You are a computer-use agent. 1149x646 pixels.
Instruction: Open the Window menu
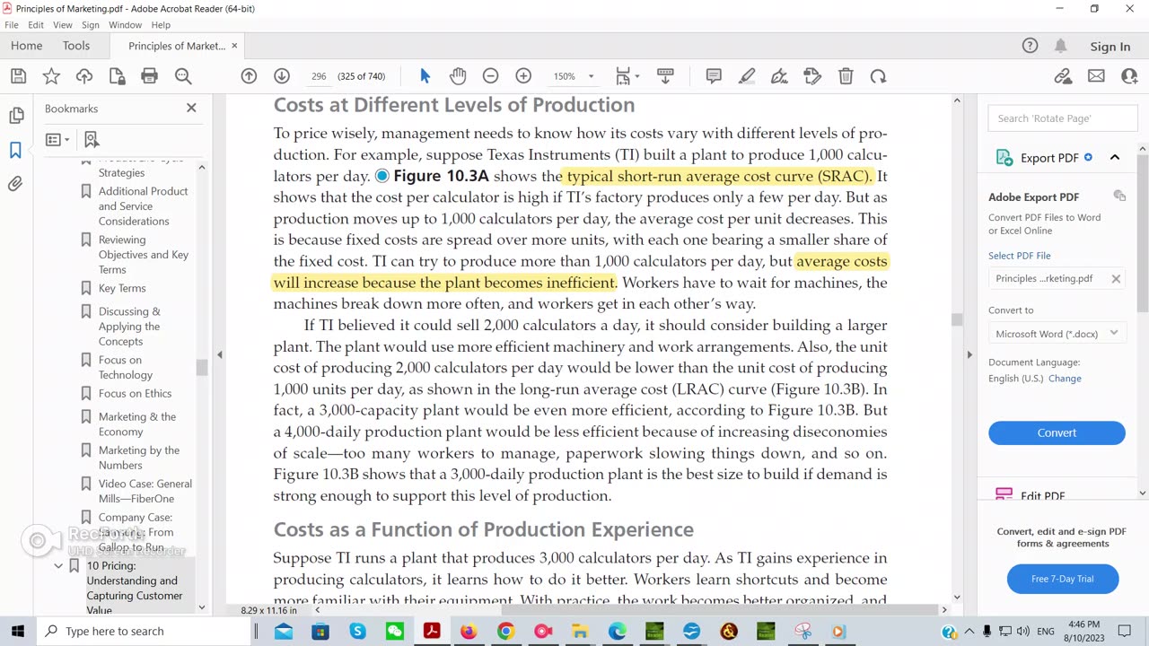(125, 25)
